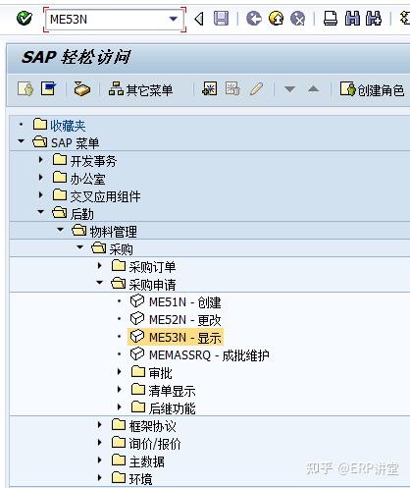
Task: Click the Save diskette icon
Action: tap(221, 19)
